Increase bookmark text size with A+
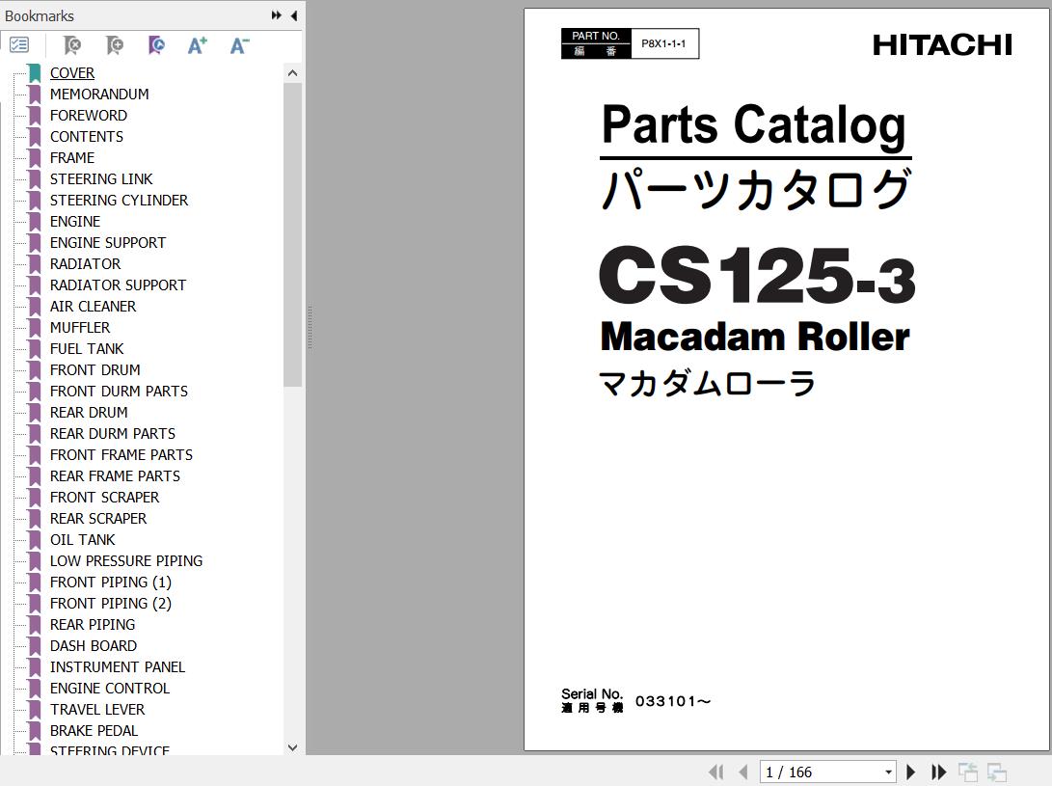The width and height of the screenshot is (1052, 786). (x=198, y=45)
